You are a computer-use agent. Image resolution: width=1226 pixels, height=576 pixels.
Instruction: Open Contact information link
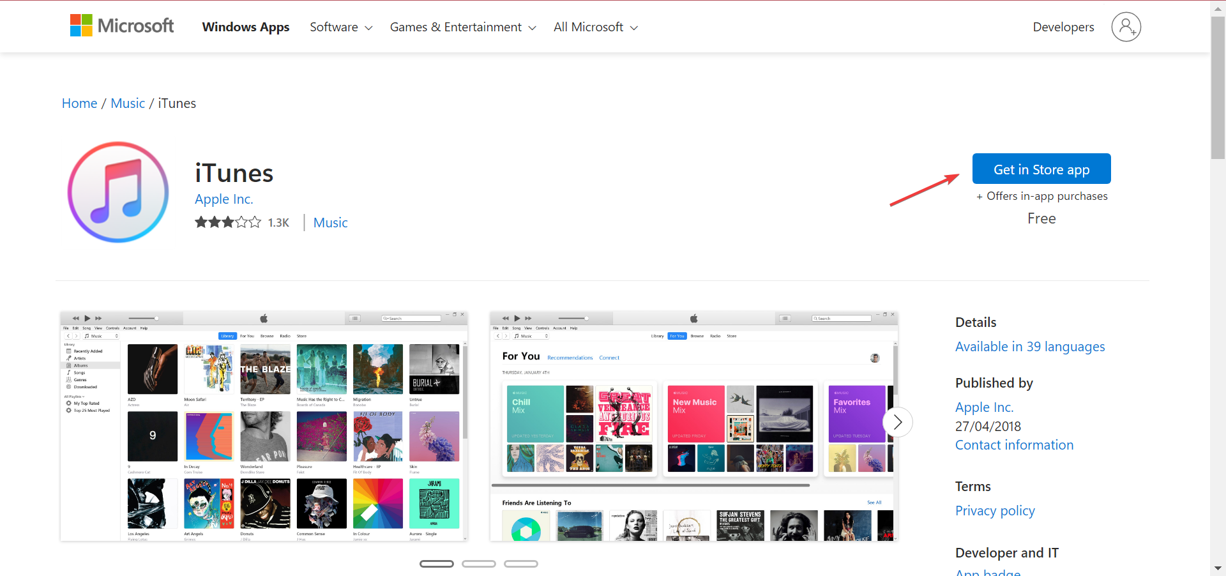1014,445
